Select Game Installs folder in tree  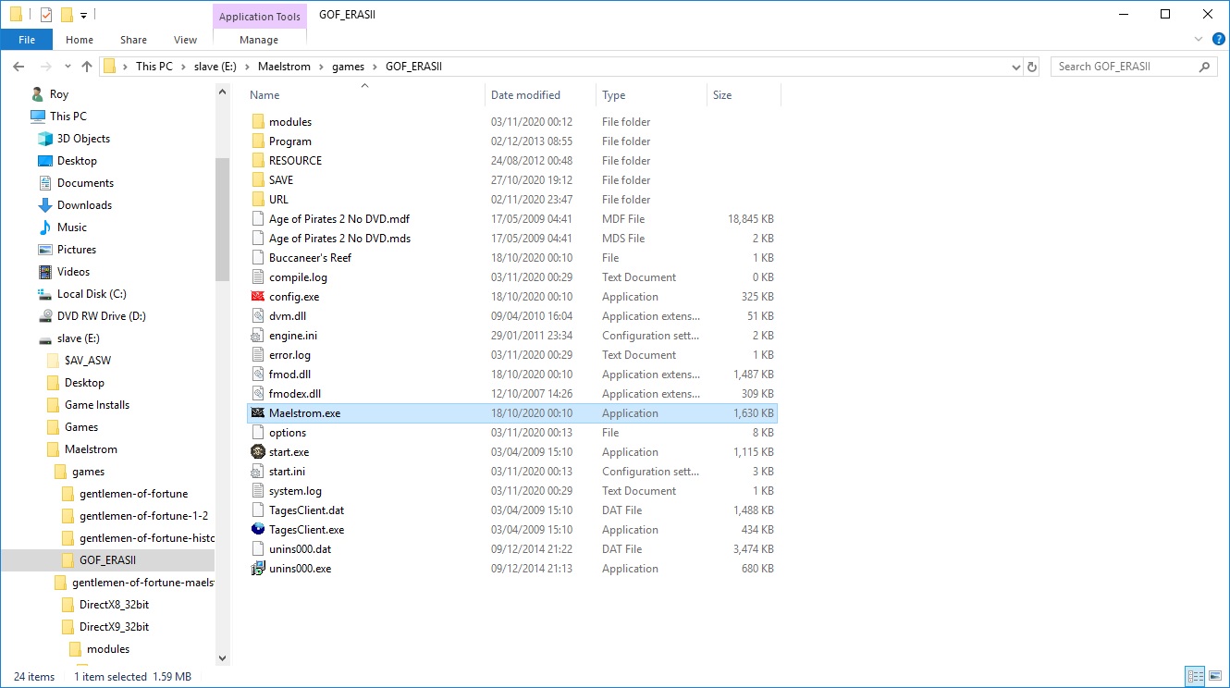pos(96,405)
